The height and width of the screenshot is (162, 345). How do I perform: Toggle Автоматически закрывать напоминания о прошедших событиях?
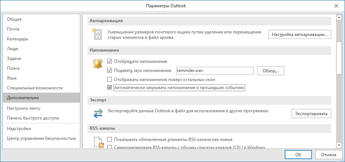[109, 88]
